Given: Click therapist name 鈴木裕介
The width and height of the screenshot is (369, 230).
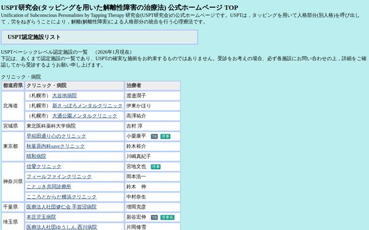Looking at the screenshot, I should (136, 146).
